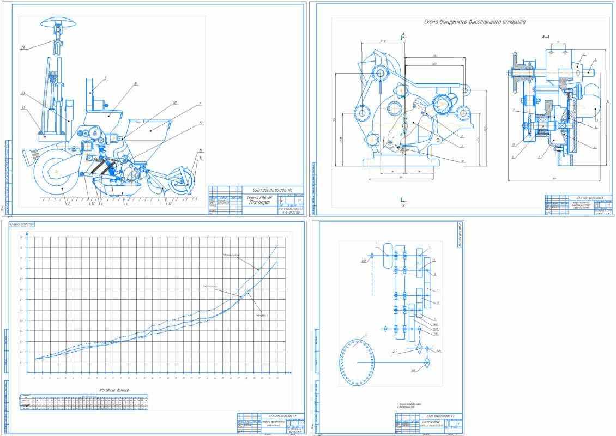This screenshot has height=436, width=616.
Task: Click the title block of the drive scheme sheet
Action: 429,423
